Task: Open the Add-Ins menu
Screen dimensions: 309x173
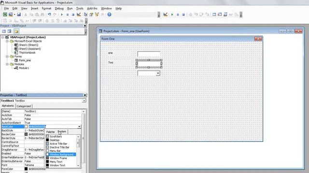Action: [92, 9]
